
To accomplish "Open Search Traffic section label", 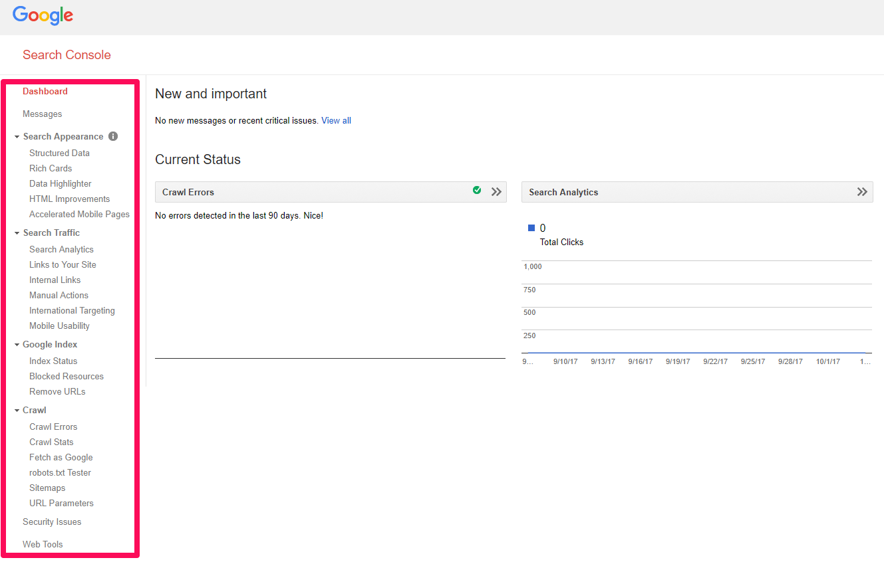I will [51, 233].
